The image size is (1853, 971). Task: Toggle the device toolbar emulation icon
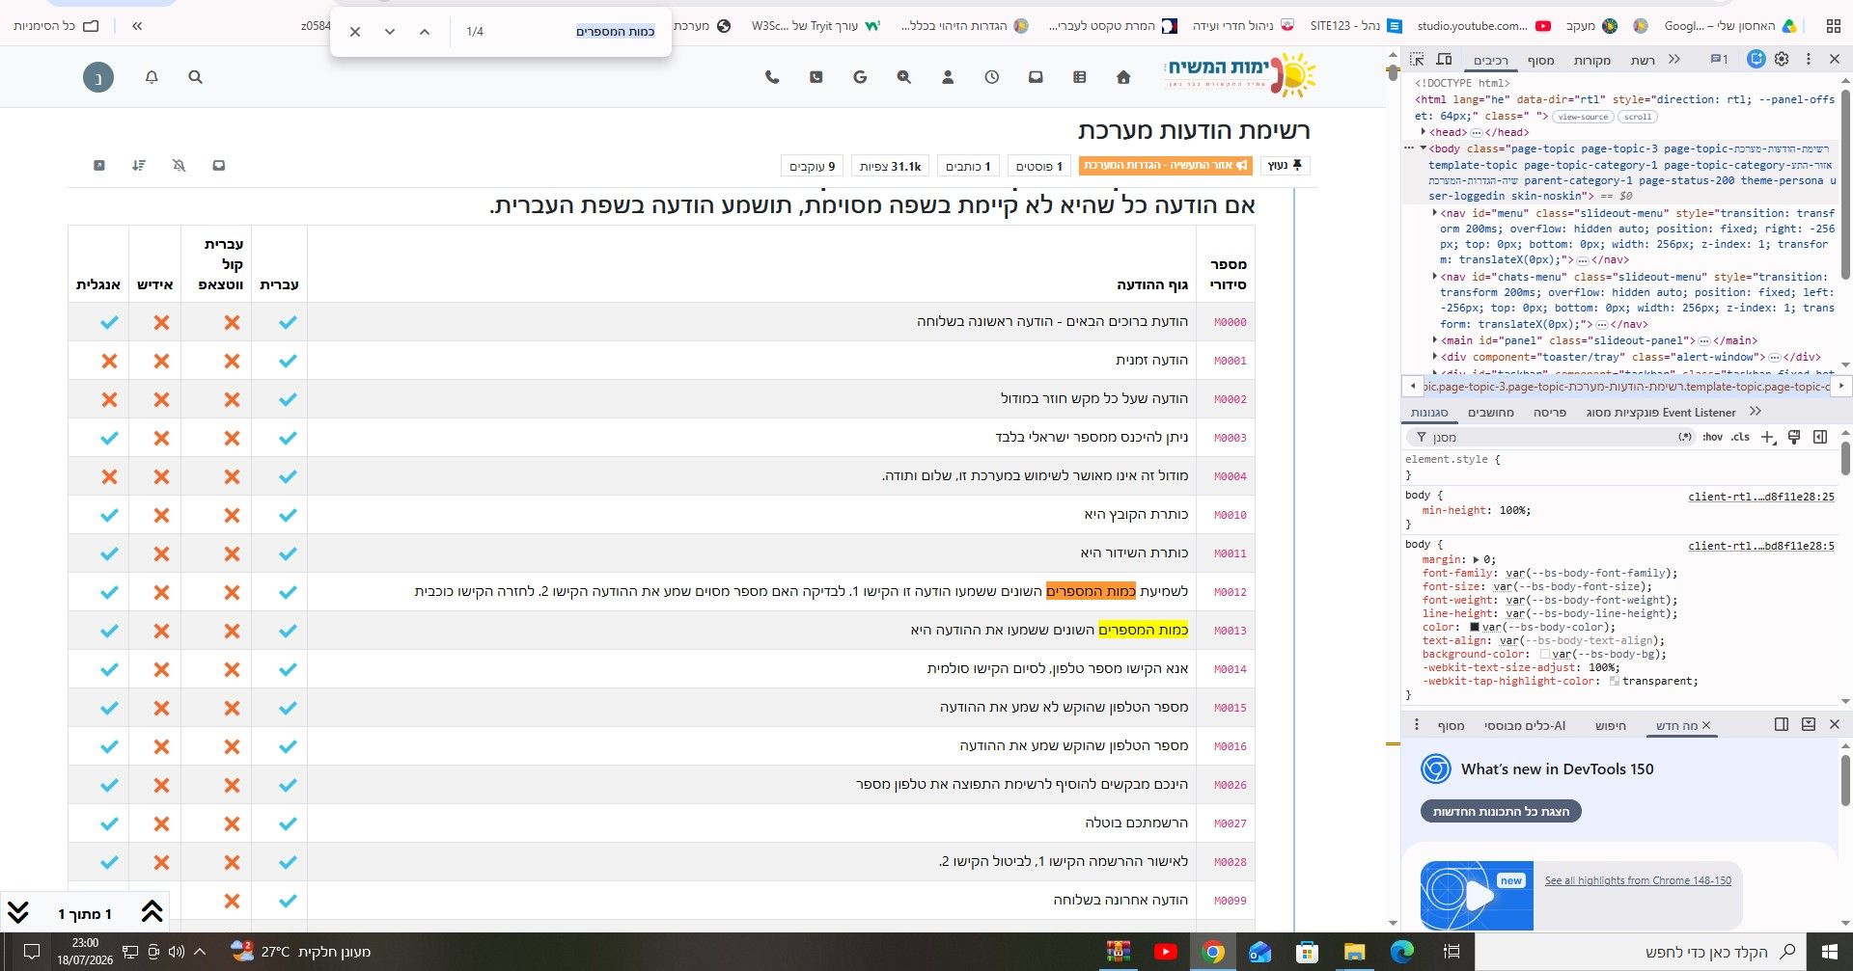pos(1444,60)
